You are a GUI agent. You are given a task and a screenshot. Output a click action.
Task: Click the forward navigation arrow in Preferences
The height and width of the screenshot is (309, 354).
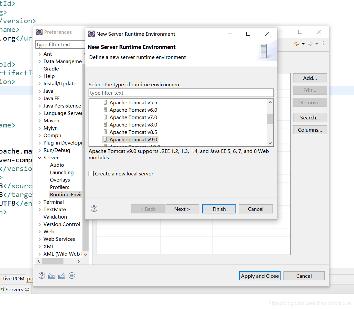coord(310,44)
